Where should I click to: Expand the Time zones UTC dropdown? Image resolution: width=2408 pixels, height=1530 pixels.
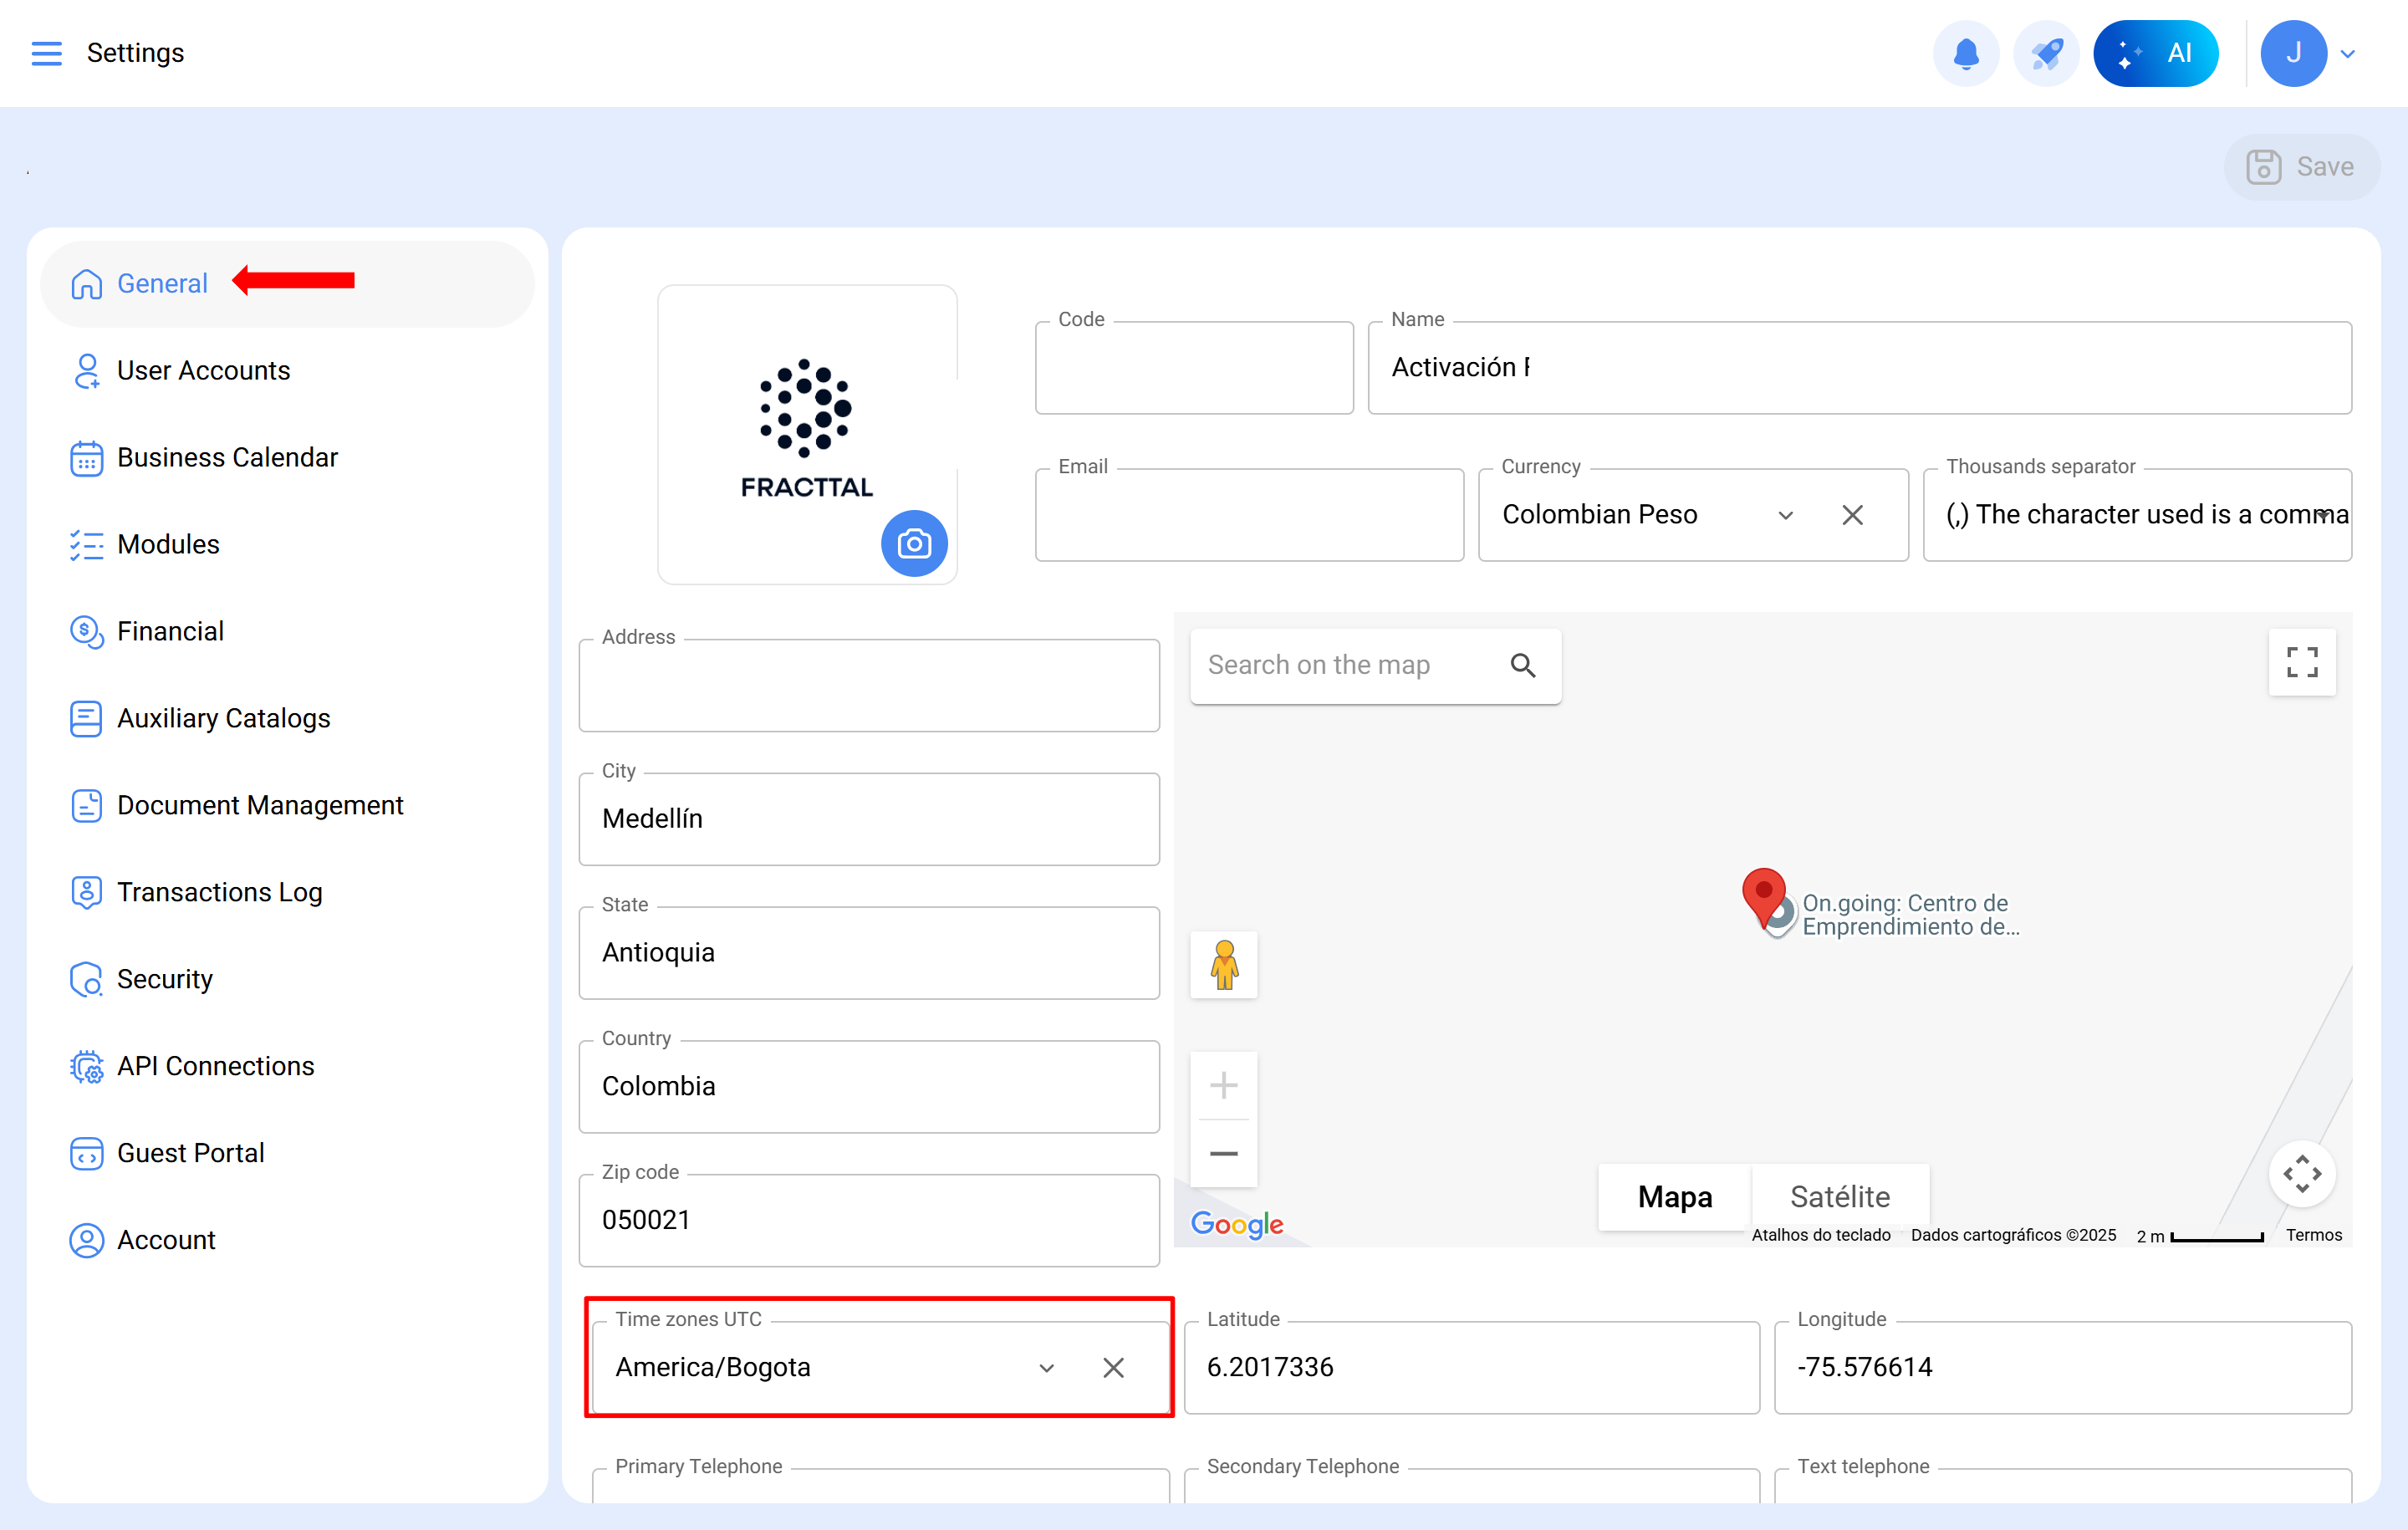click(1046, 1367)
